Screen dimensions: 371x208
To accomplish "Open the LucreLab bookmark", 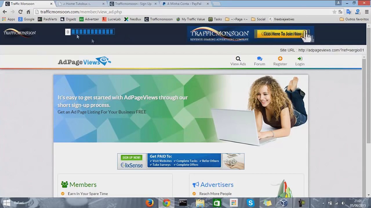I will [111, 19].
